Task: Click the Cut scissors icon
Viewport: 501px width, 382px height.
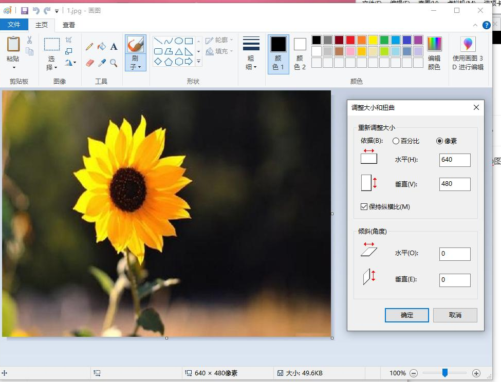Action: (x=29, y=40)
